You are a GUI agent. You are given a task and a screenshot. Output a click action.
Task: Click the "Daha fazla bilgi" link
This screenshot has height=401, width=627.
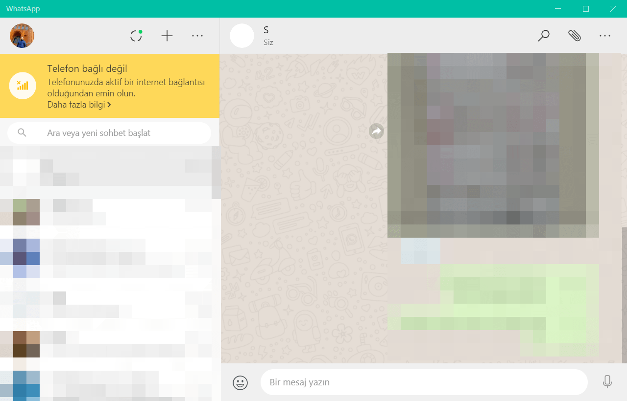[79, 105]
